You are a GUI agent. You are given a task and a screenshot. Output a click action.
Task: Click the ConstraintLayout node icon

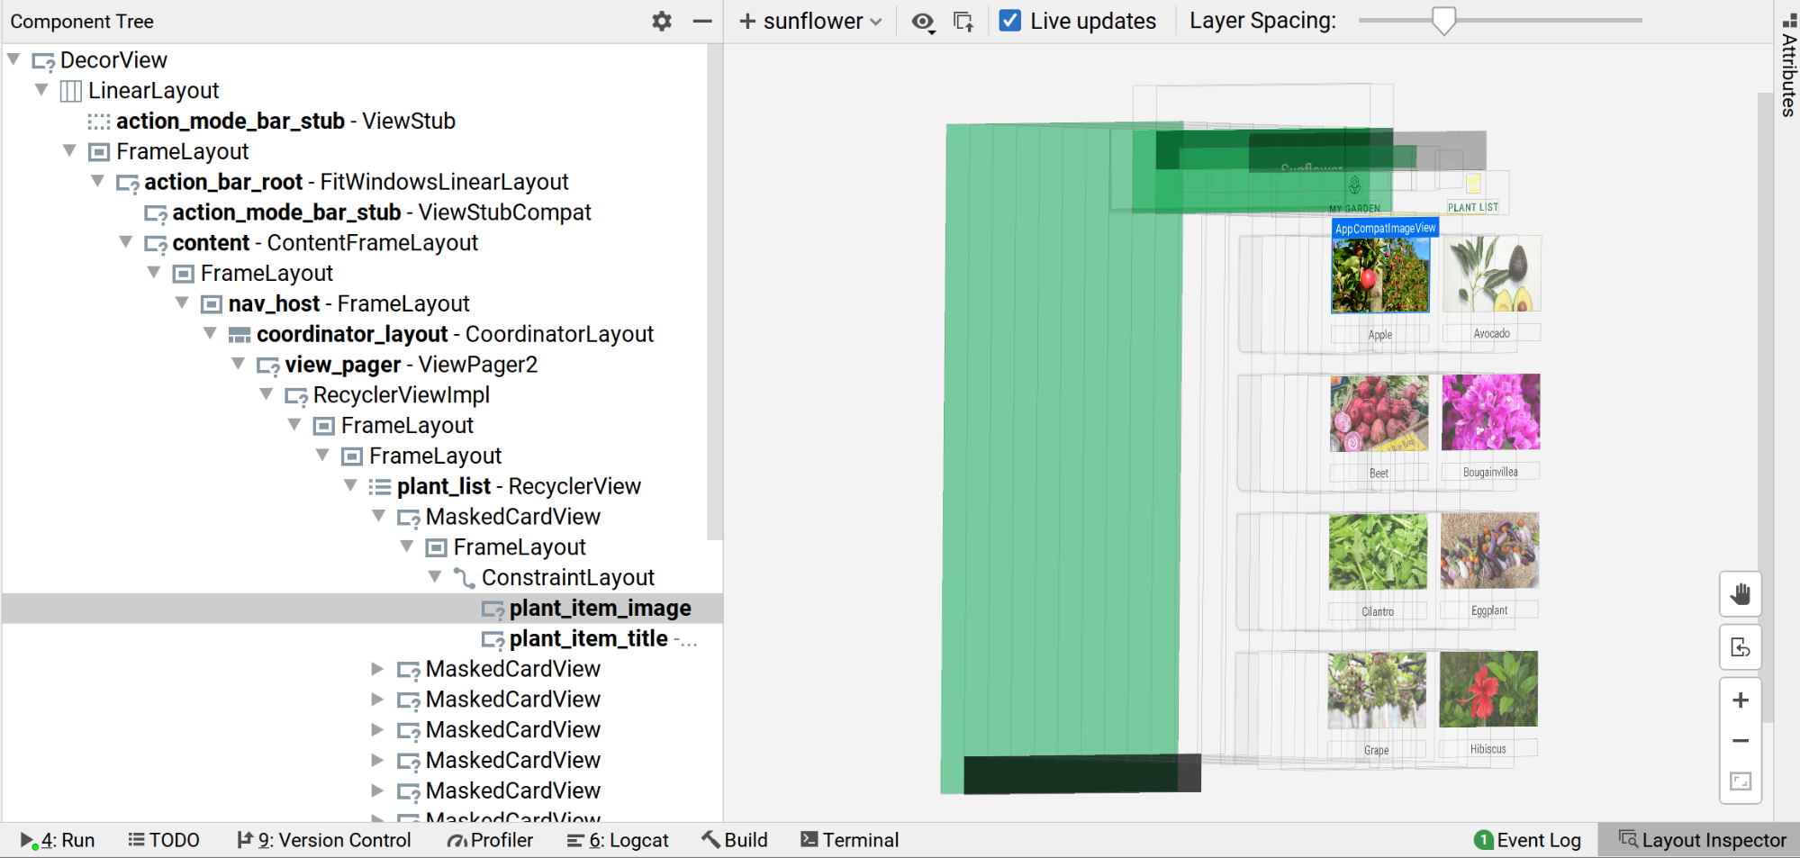(x=464, y=578)
